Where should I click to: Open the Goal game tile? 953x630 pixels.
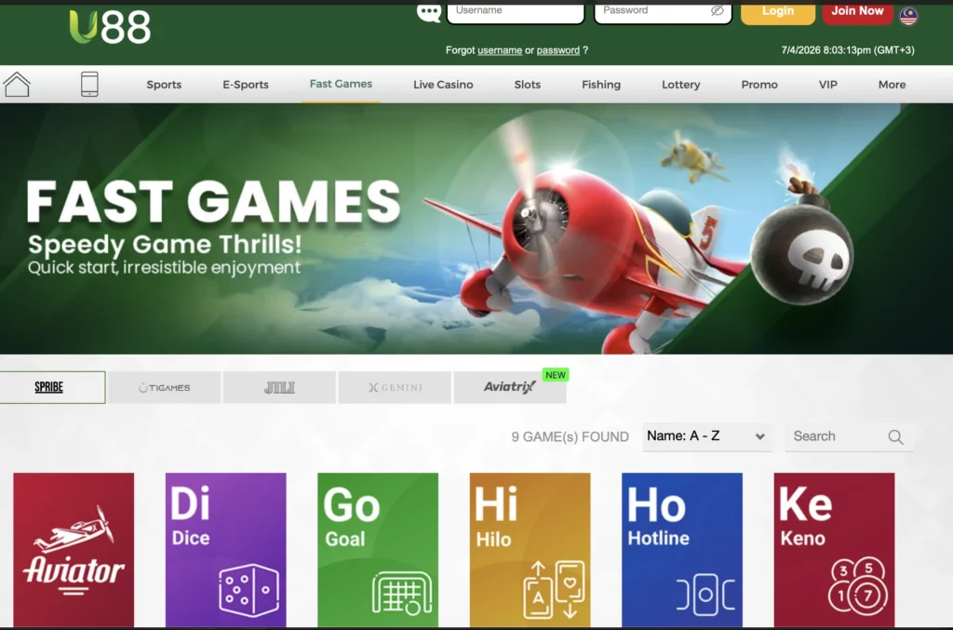pos(378,550)
